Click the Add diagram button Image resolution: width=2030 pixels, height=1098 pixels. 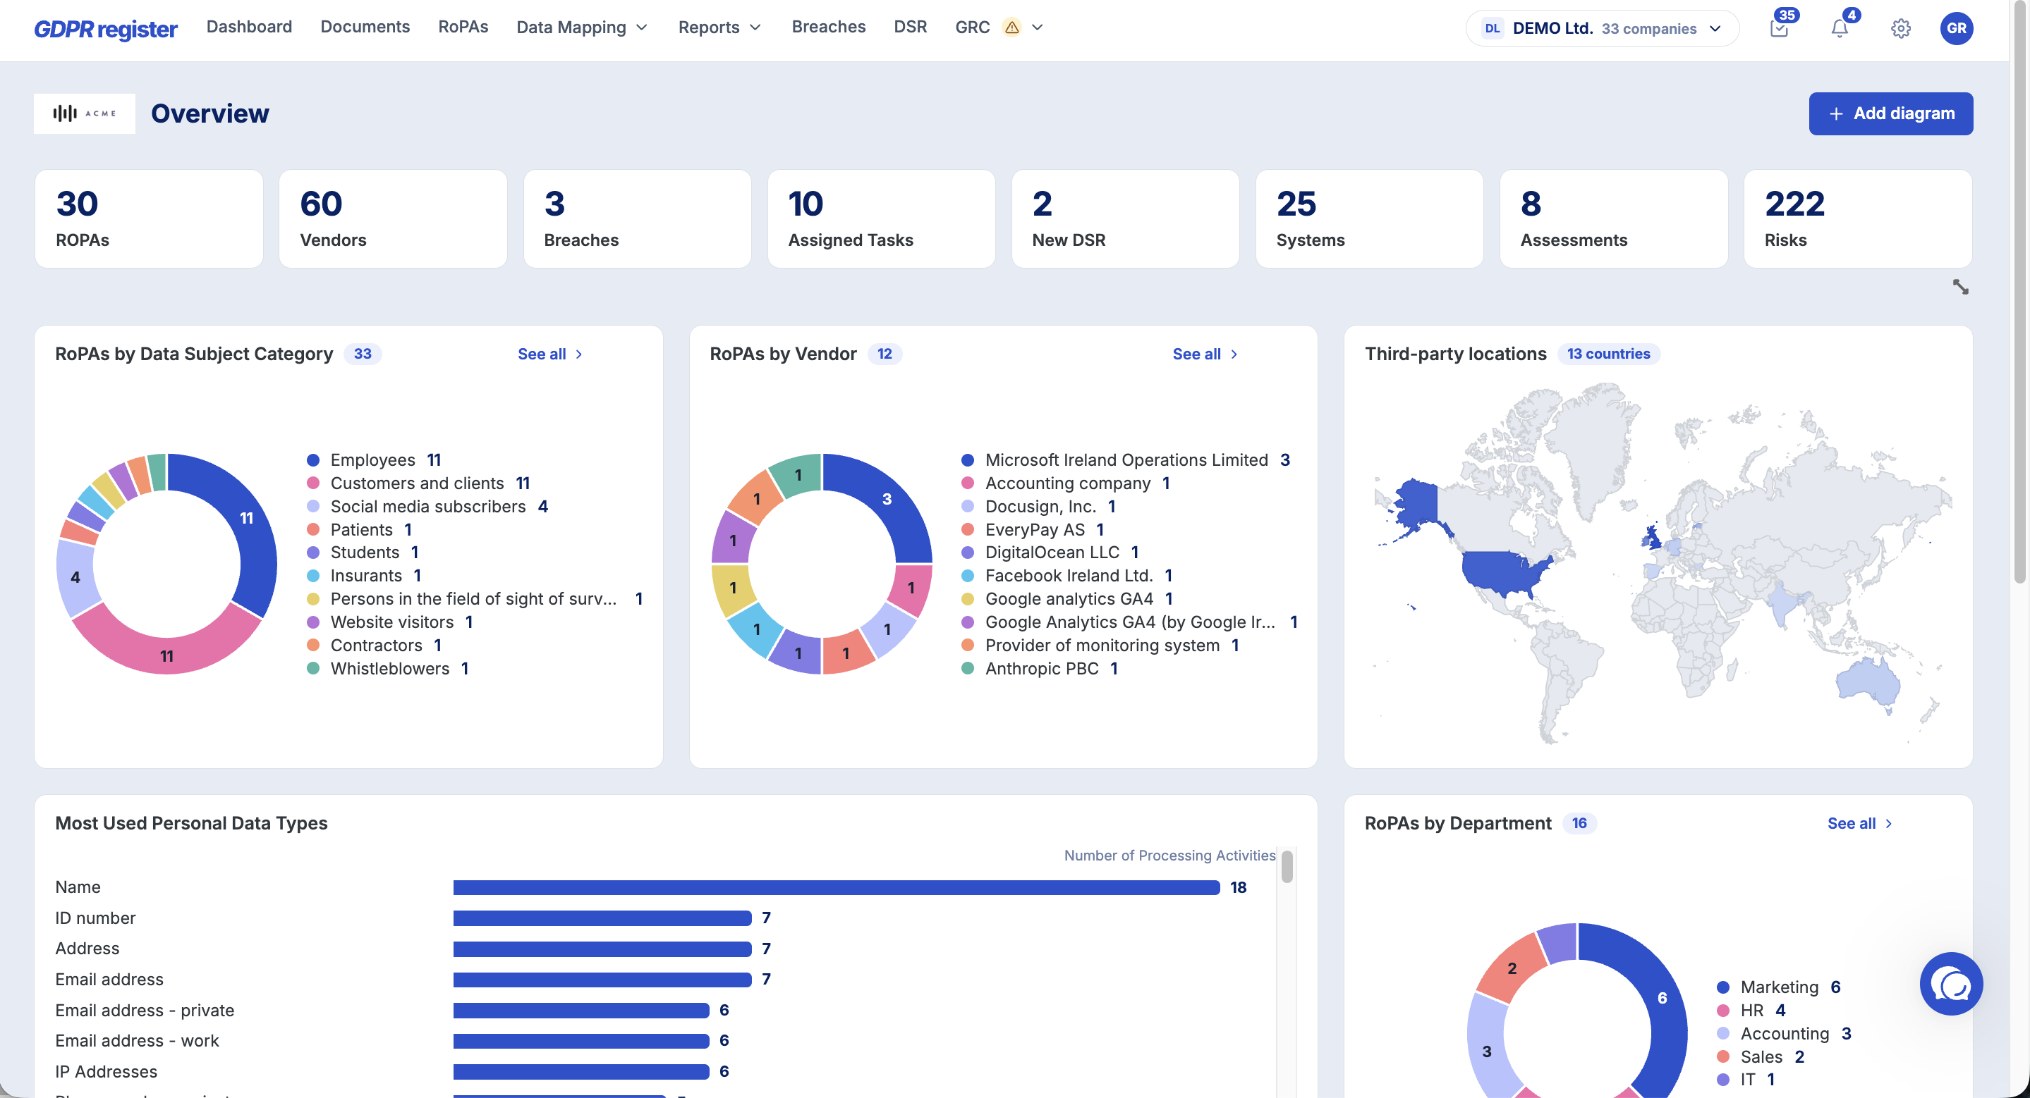[1890, 113]
